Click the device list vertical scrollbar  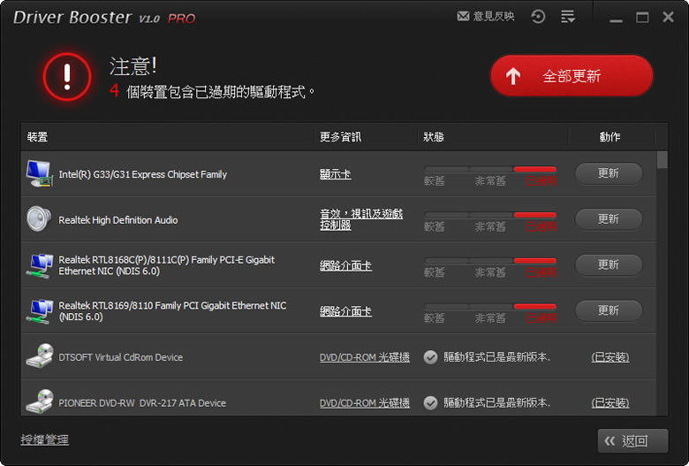662,265
